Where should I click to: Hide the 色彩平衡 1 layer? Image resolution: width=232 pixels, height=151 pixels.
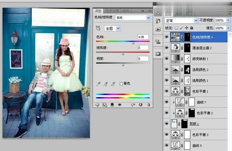[167, 91]
